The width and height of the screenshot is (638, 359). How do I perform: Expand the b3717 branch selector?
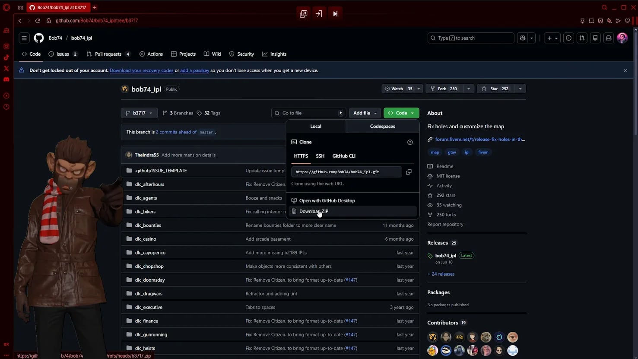pyautogui.click(x=139, y=113)
